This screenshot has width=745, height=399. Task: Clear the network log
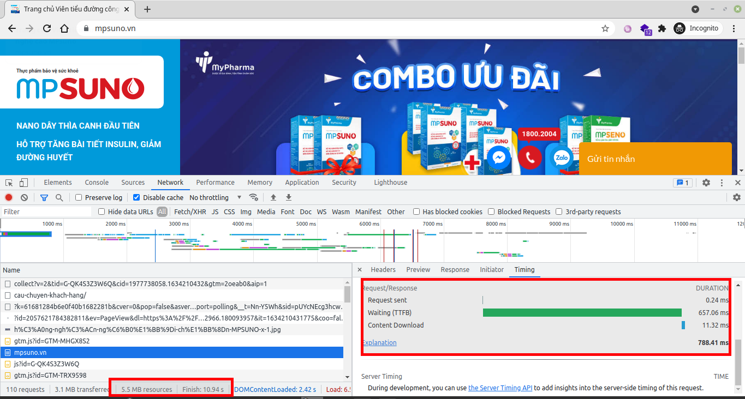pos(24,197)
